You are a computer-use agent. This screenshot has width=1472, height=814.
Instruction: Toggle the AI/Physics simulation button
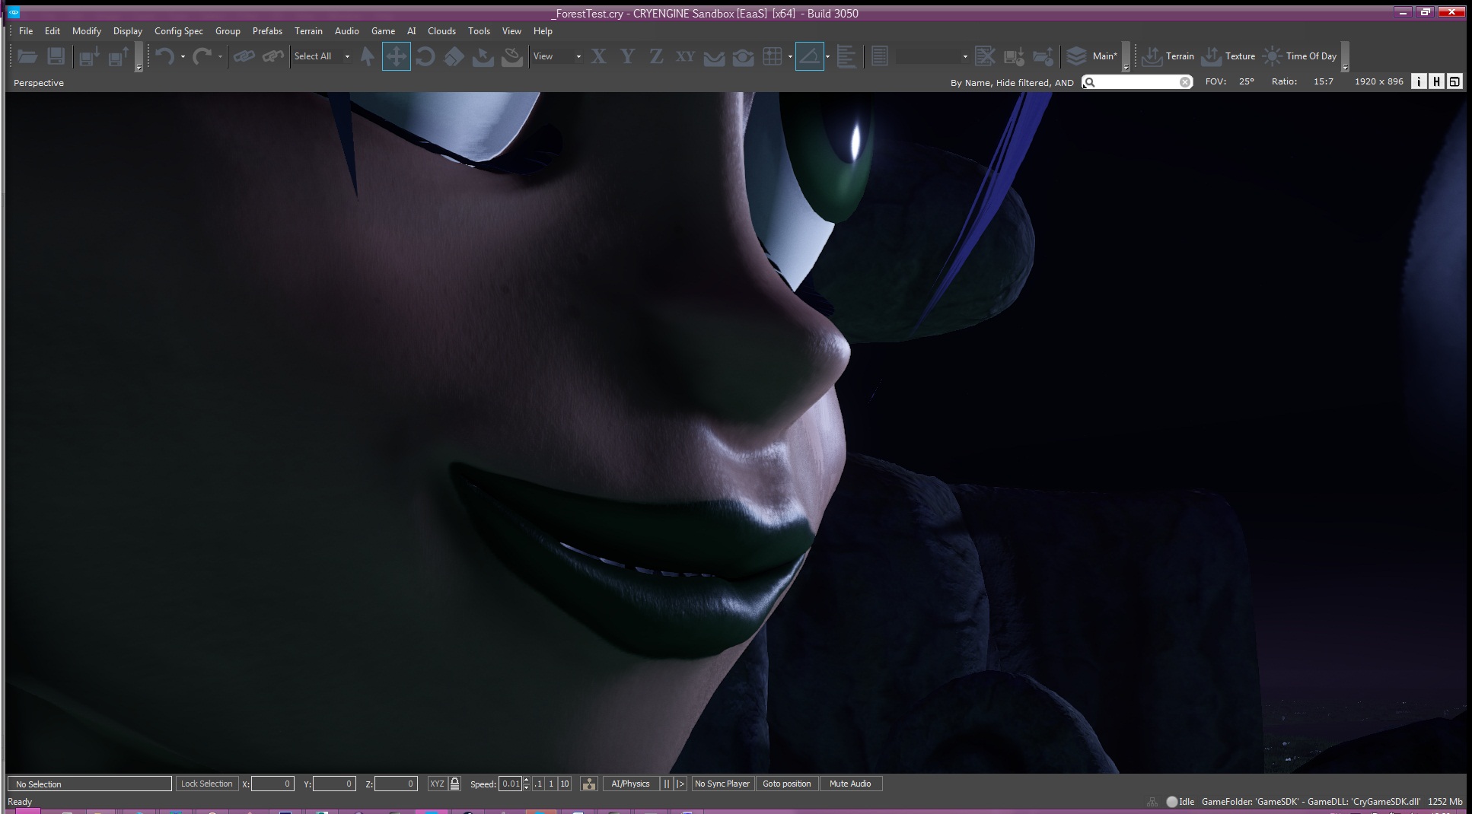click(x=630, y=784)
